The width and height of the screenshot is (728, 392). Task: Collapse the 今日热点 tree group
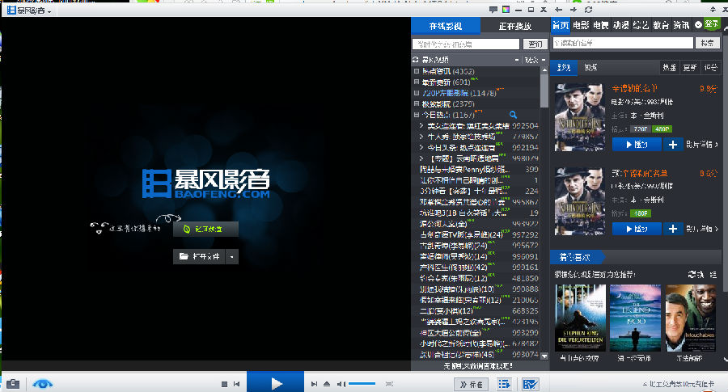[416, 116]
